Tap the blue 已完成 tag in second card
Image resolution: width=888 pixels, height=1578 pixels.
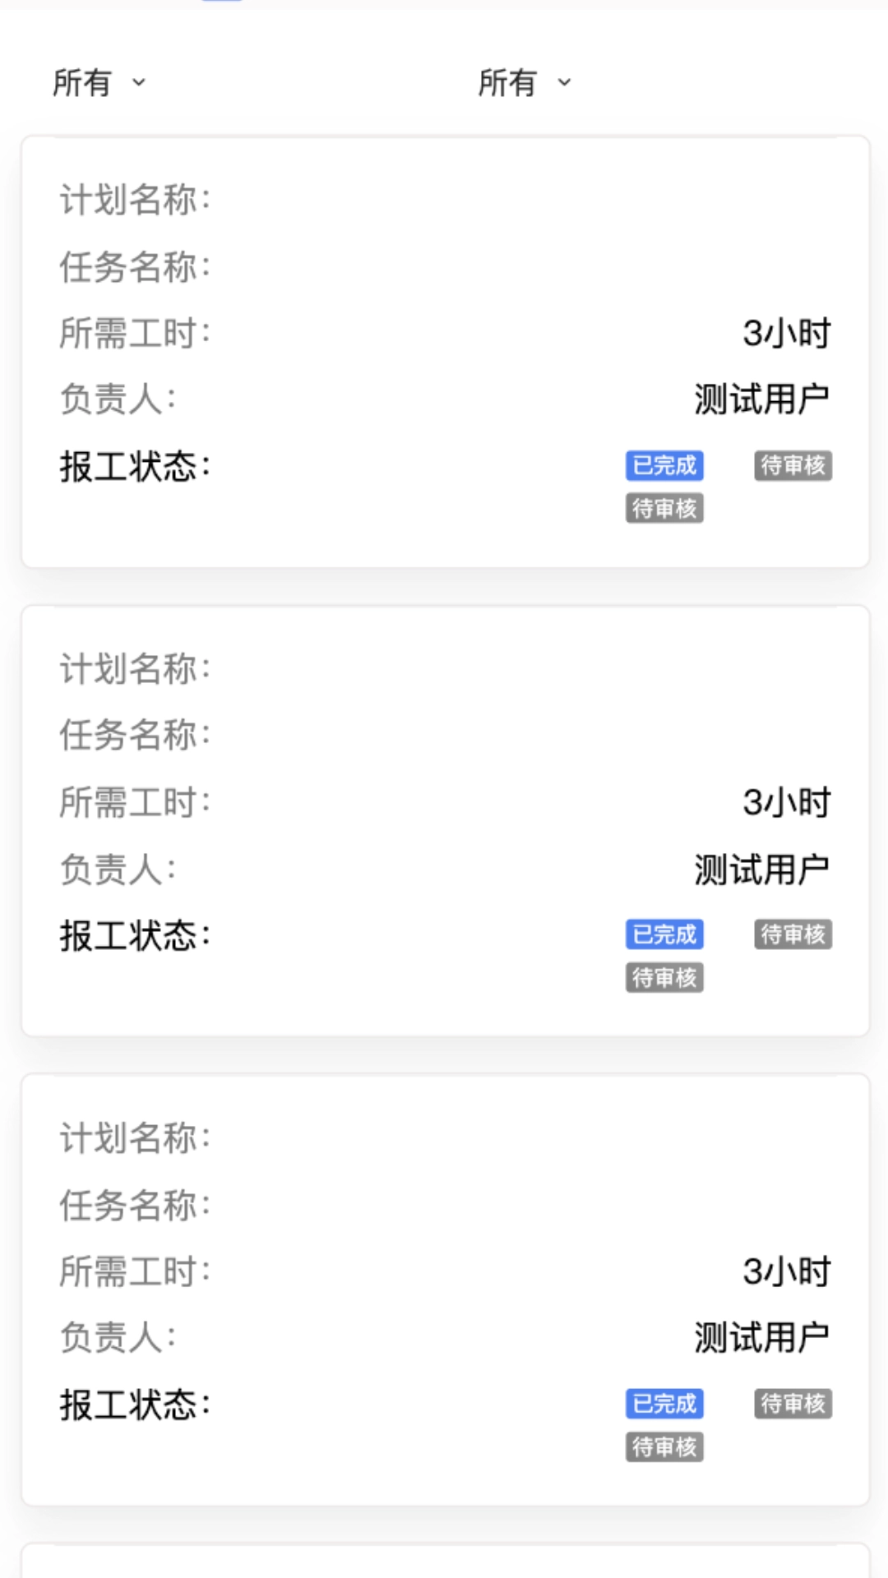pos(664,934)
